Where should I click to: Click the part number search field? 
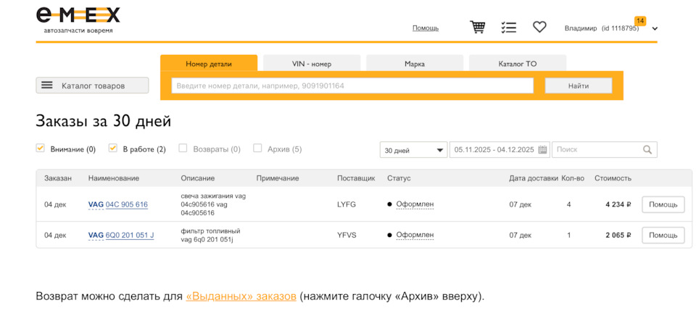tap(352, 86)
